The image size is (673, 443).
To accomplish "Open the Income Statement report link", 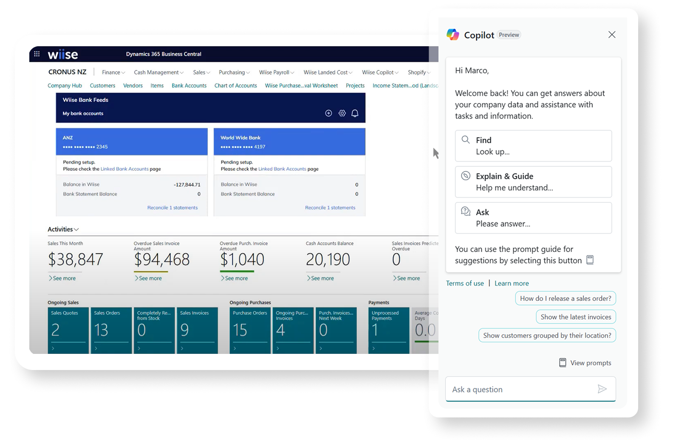I will pyautogui.click(x=405, y=86).
